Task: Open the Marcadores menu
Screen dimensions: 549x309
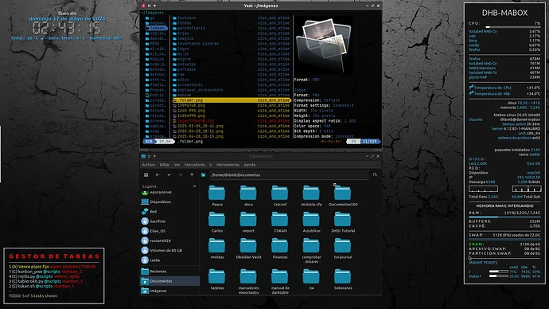Action: click(195, 165)
